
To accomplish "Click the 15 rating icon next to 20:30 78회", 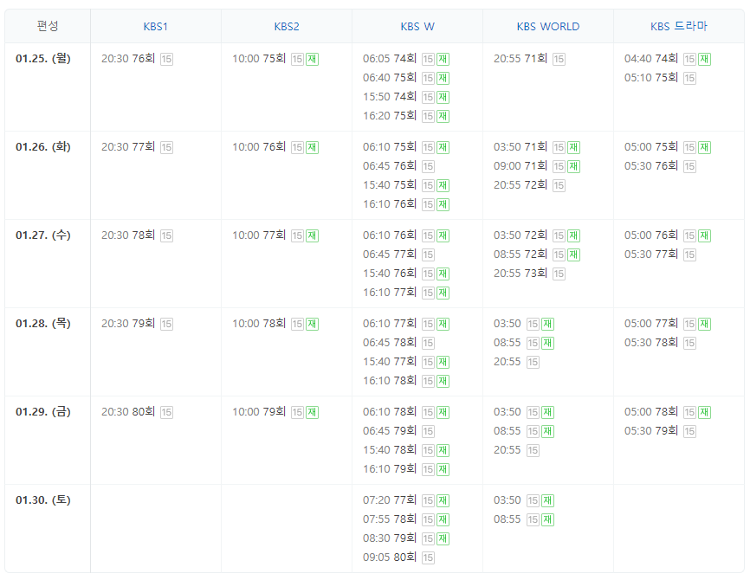I will coord(166,236).
